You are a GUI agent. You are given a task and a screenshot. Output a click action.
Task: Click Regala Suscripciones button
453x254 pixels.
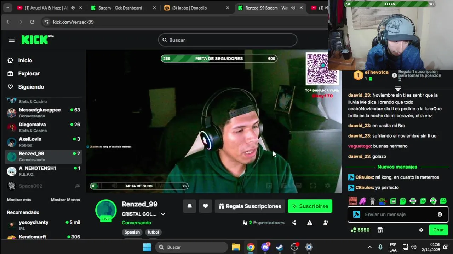[x=250, y=206]
